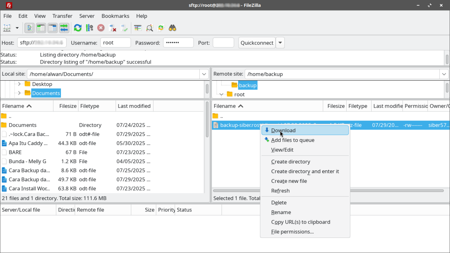Open the Transfer menu
The width and height of the screenshot is (450, 253).
(x=62, y=16)
